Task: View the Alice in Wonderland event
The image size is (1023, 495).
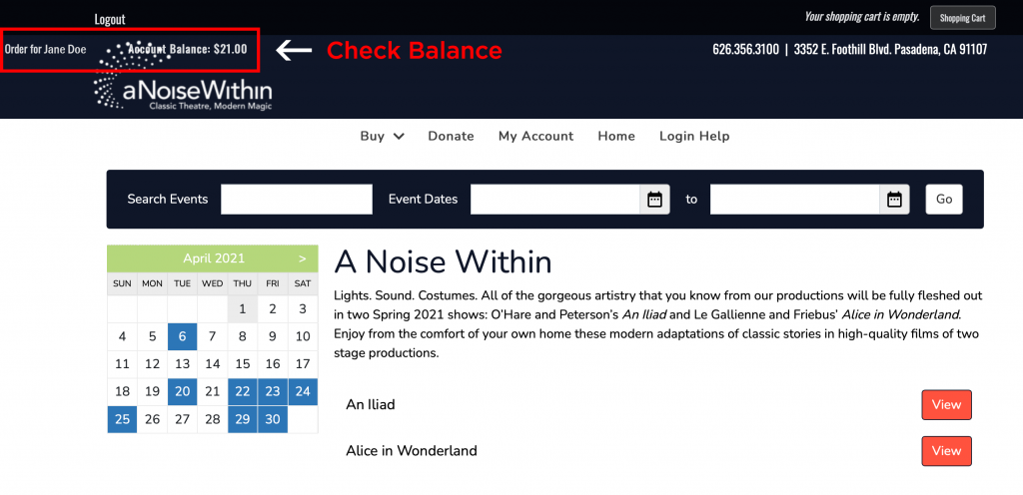Action: pyautogui.click(x=945, y=451)
